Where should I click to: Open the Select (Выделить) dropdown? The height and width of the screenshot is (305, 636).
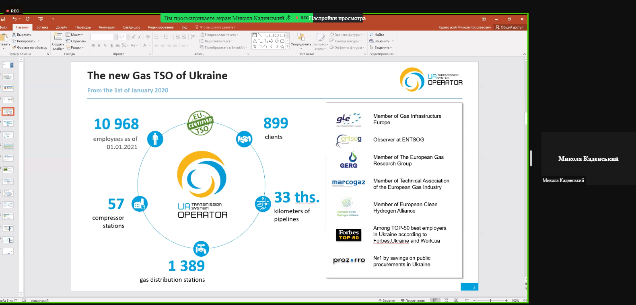point(381,47)
